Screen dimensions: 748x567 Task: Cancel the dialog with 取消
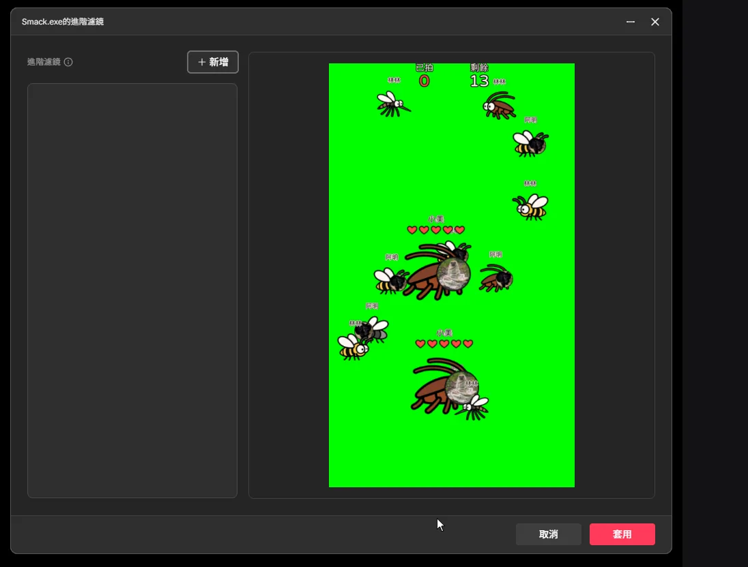coord(549,534)
